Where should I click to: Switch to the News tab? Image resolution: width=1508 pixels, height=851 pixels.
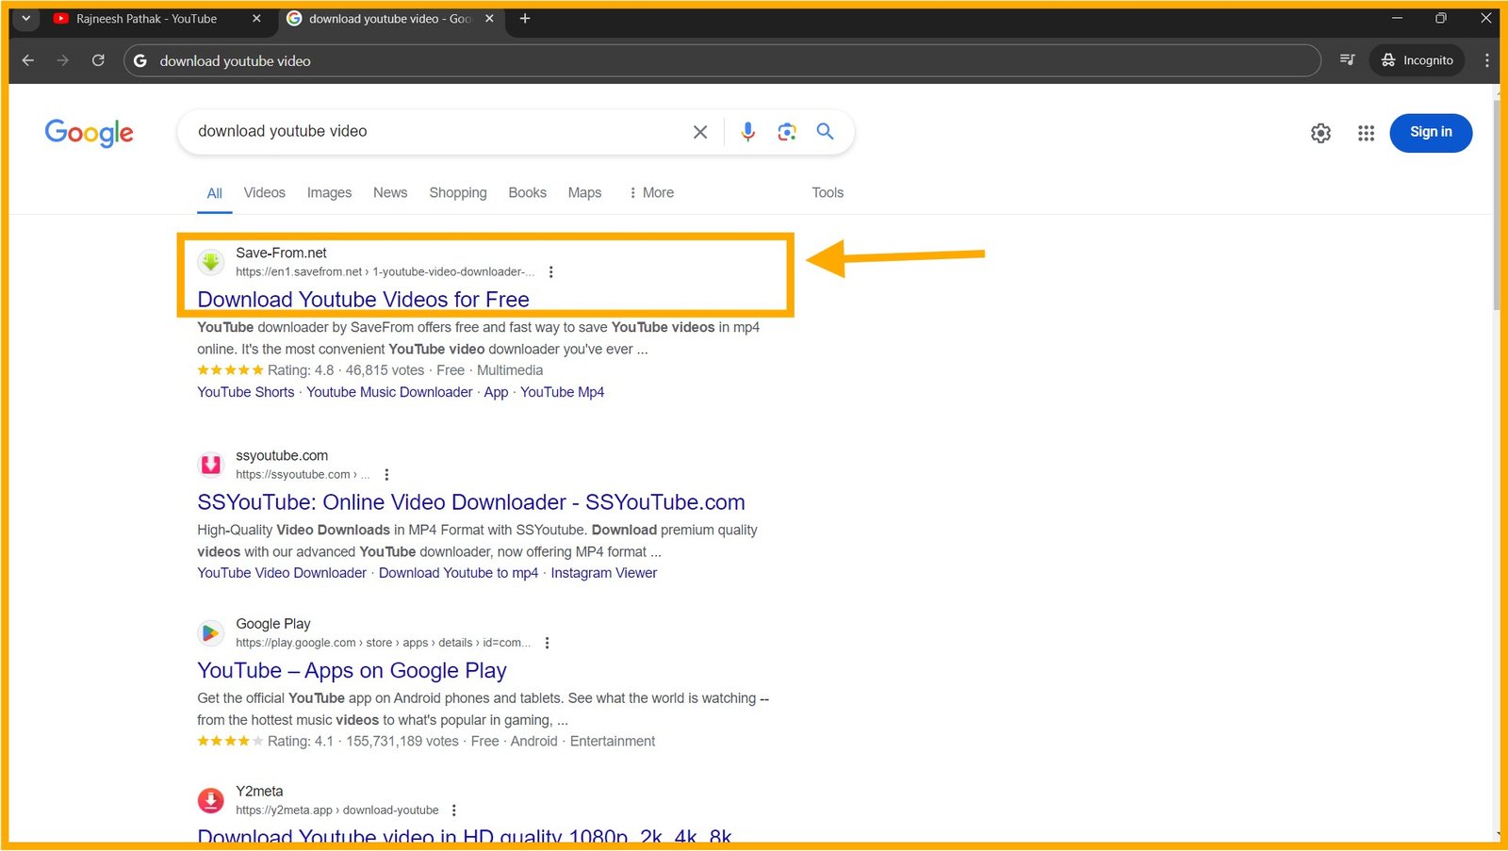tap(390, 192)
